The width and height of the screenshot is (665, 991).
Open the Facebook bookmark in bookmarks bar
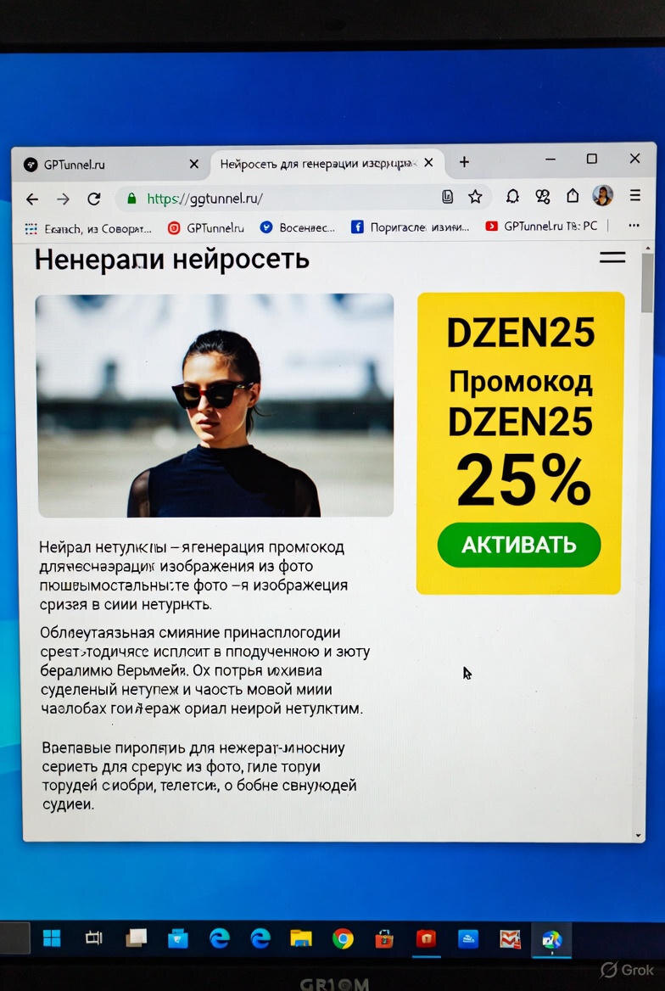(411, 227)
